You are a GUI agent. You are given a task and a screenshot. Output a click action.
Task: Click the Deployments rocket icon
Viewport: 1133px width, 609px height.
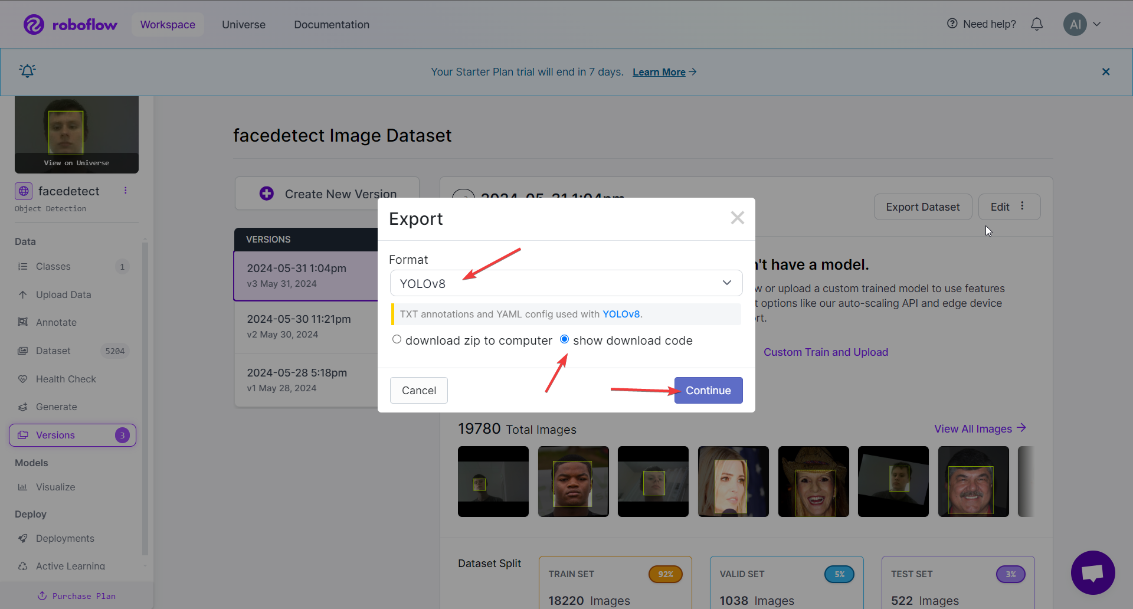(x=23, y=538)
